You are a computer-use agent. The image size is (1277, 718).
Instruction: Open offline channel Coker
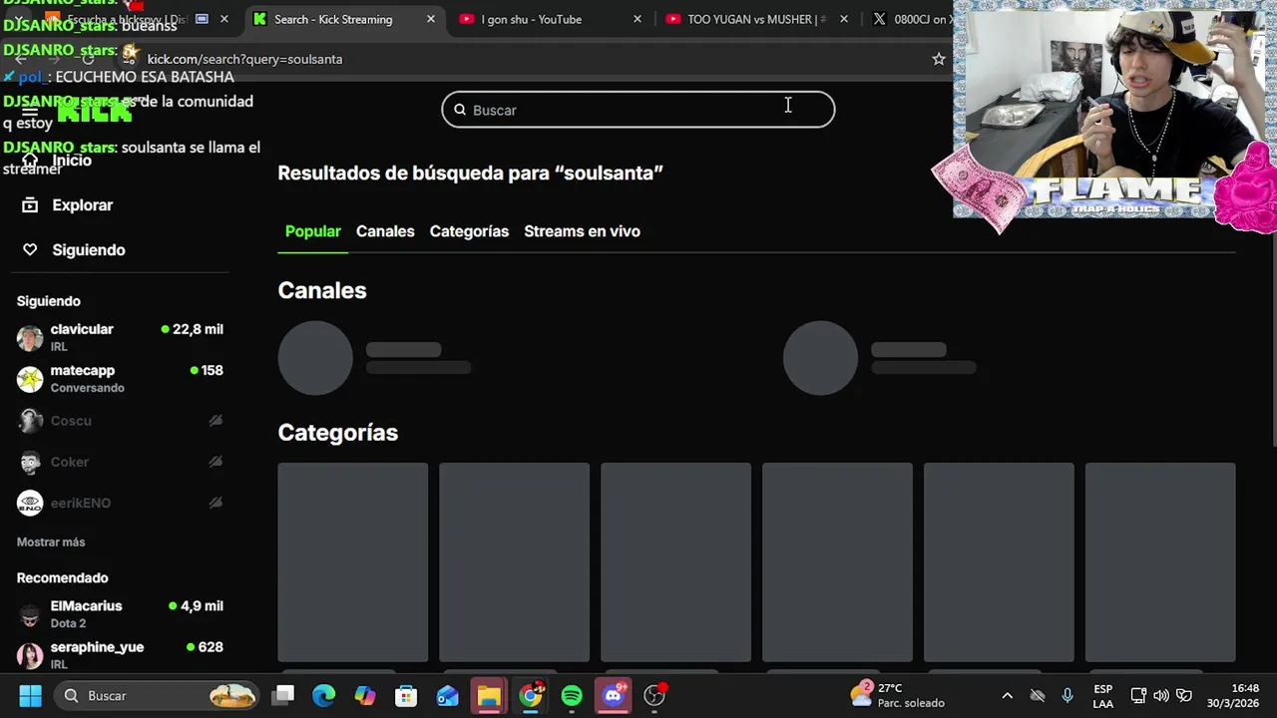coord(120,462)
